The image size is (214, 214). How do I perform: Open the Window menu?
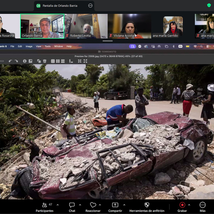58,46
